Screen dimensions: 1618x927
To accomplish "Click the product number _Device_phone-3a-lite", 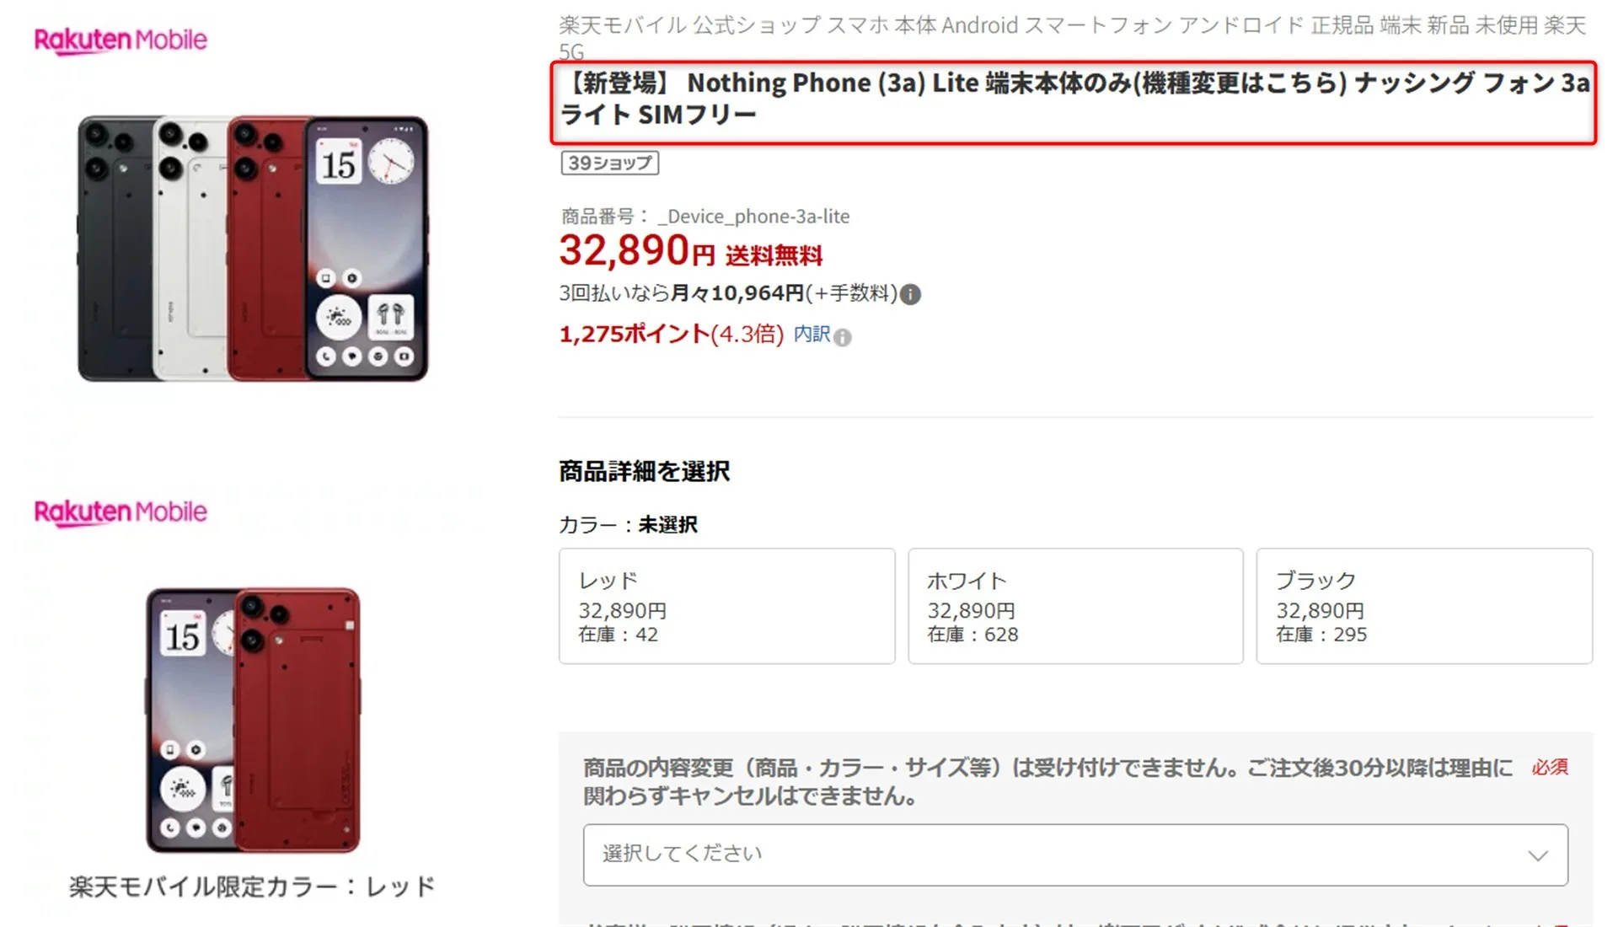I will (x=753, y=217).
